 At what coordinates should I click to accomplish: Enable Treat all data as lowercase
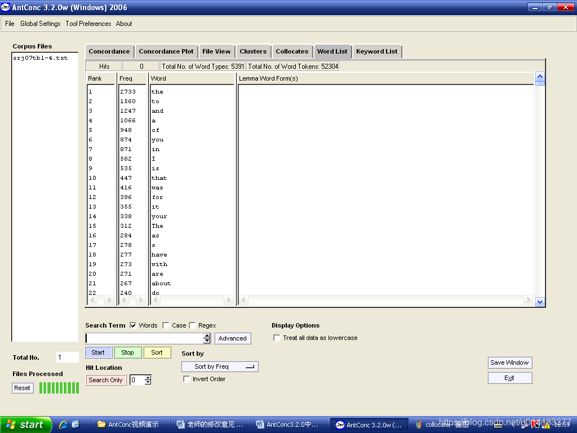tap(277, 338)
